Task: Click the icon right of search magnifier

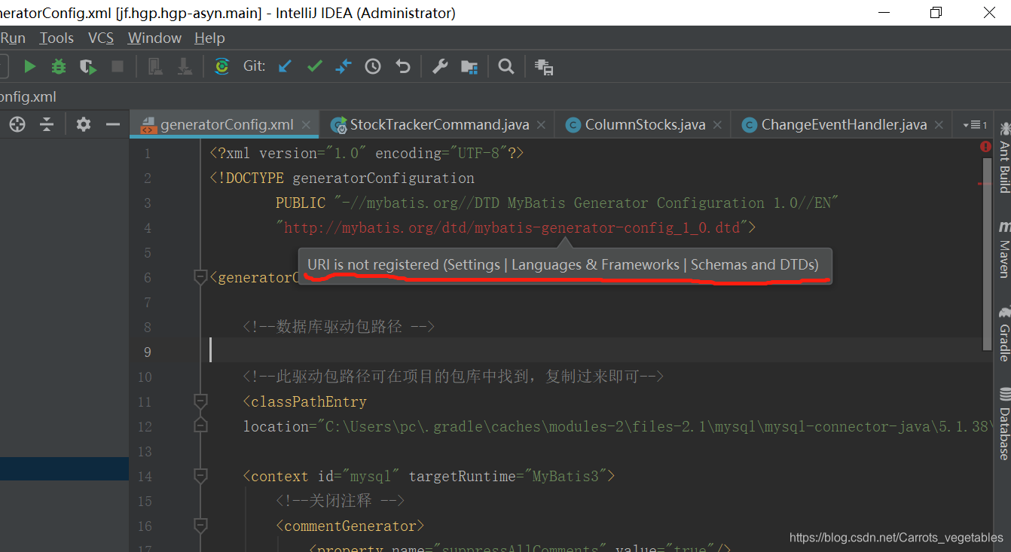Action: (x=544, y=67)
